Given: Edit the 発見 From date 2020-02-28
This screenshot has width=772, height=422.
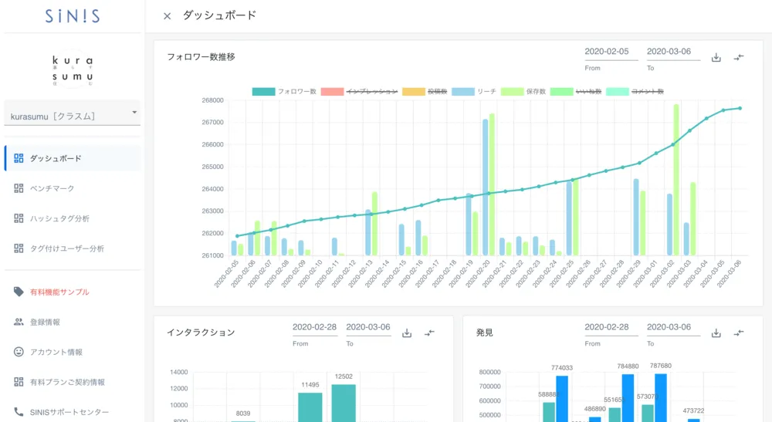Looking at the screenshot, I should 611,328.
